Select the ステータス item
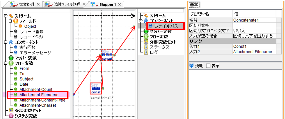This screenshot has width=285, height=119. coord(159,47)
